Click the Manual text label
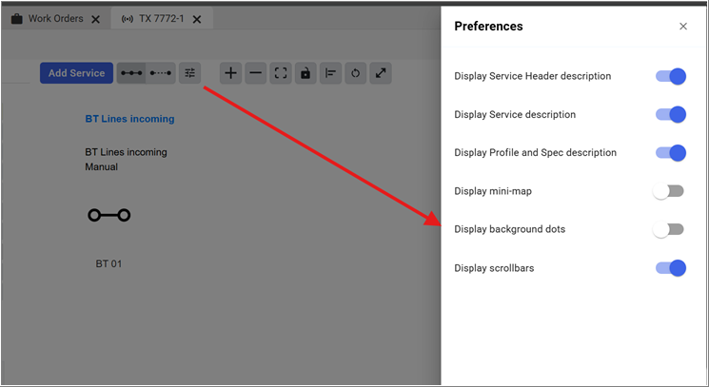This screenshot has height=387, width=709. (101, 166)
